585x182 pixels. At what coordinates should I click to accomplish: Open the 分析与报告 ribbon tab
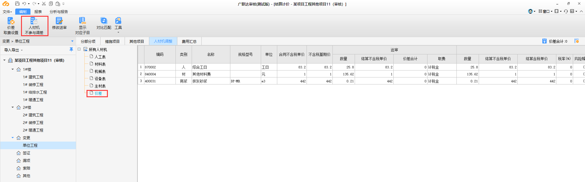[x=58, y=12]
